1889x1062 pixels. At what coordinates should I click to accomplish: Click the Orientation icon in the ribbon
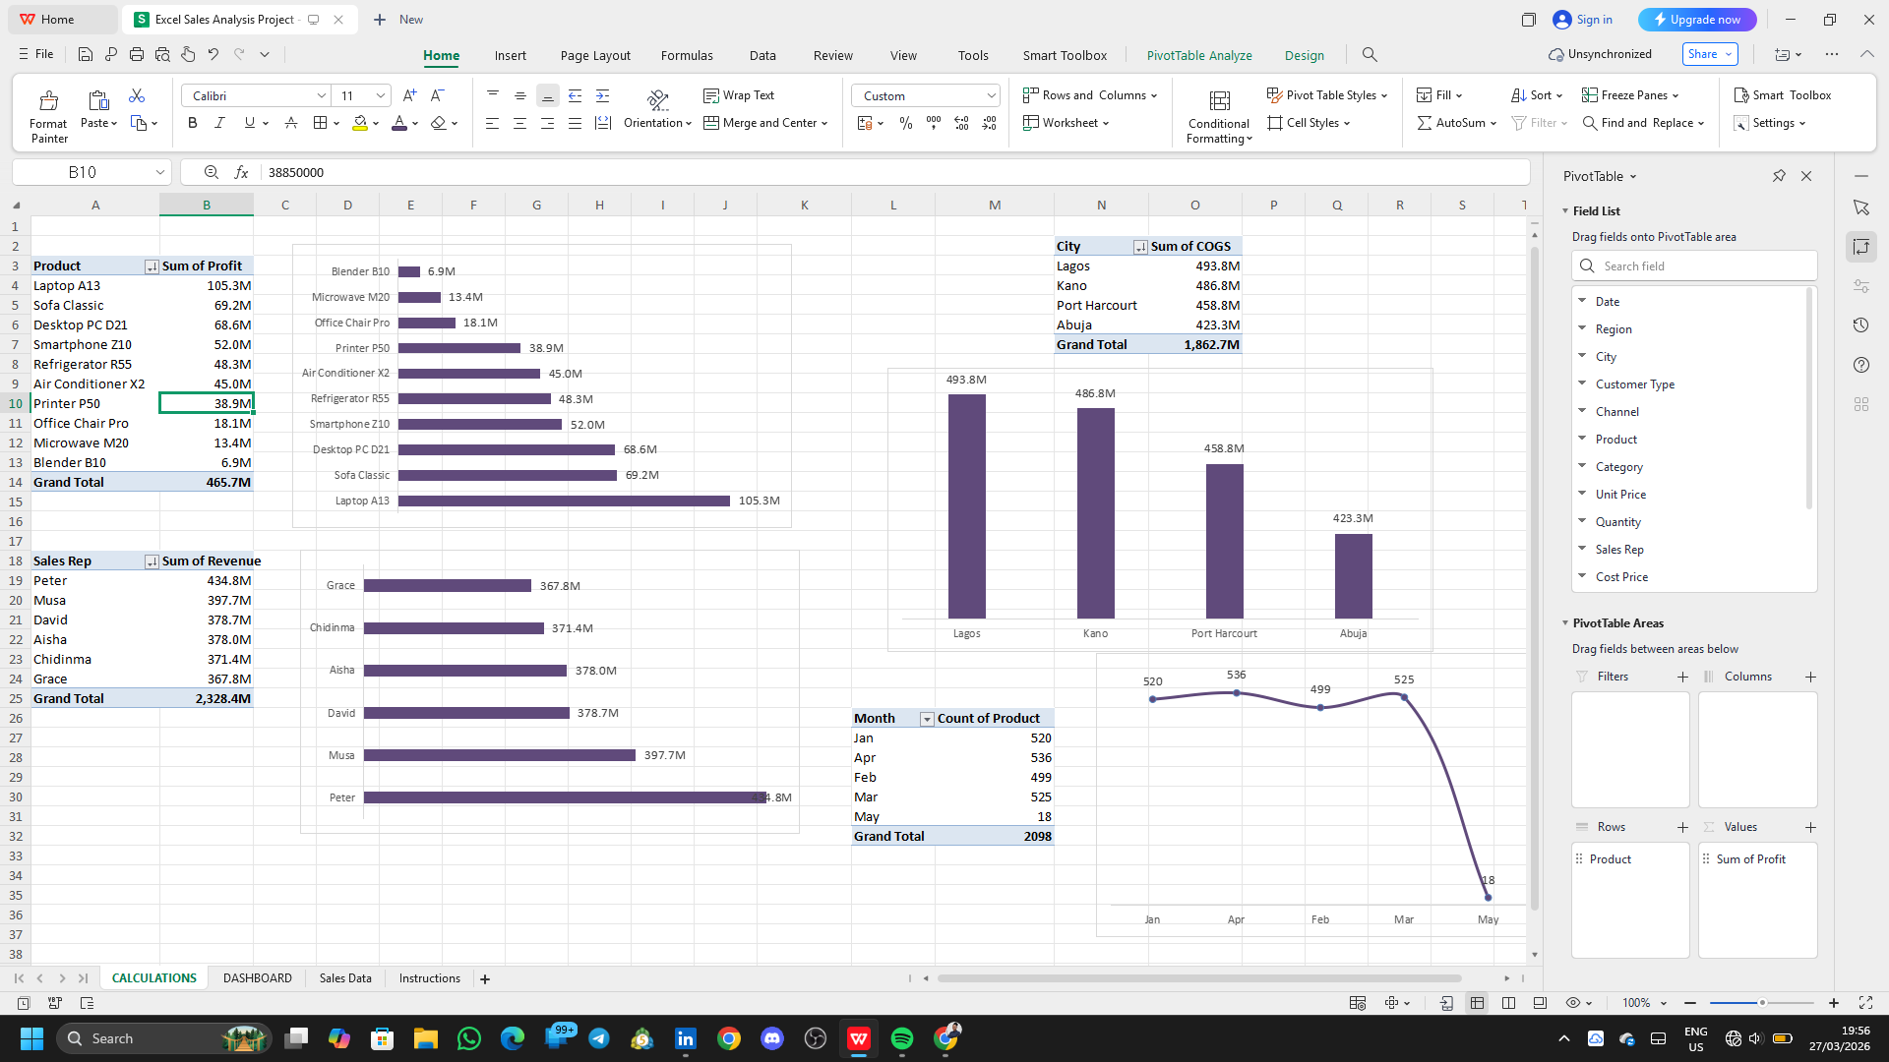pos(657,98)
